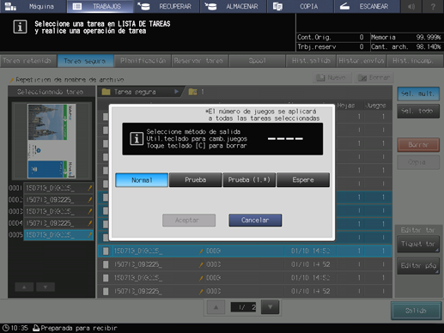Click Nuevo folder button
This screenshot has height=333, width=444.
pyautogui.click(x=332, y=77)
